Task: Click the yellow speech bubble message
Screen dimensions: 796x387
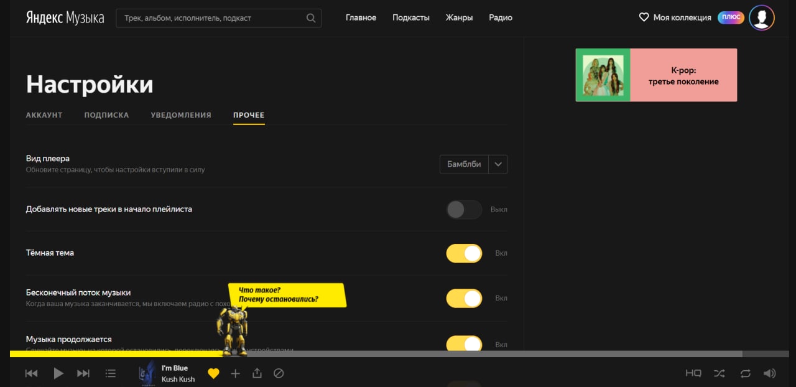Action: (x=286, y=295)
